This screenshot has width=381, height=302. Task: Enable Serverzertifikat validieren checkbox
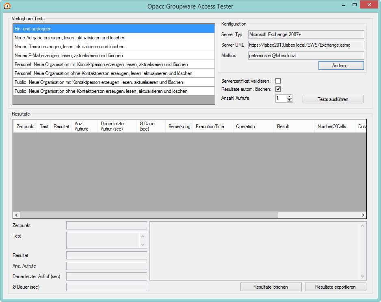(278, 81)
